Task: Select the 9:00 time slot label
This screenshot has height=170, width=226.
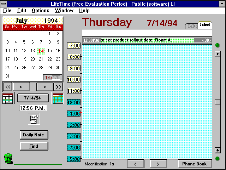Action: tap(74, 68)
